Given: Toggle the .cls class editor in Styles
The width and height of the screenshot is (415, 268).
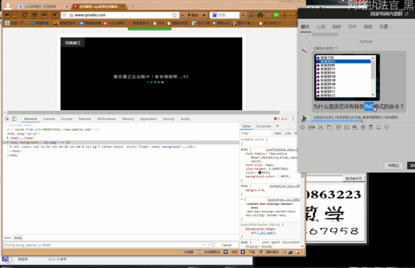Looking at the screenshot, I should 287,134.
